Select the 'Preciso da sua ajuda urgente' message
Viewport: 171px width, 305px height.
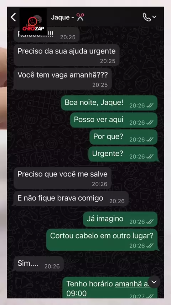pyautogui.click(x=66, y=55)
